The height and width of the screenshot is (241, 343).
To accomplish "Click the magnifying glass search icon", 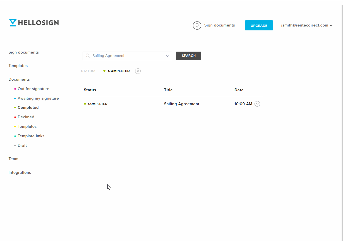I will coord(88,56).
